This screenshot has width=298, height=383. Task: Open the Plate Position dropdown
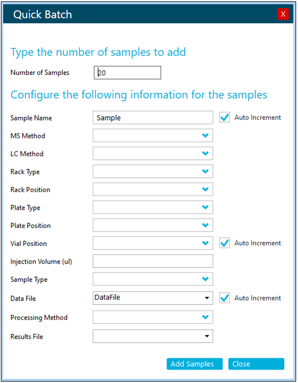[x=205, y=226]
